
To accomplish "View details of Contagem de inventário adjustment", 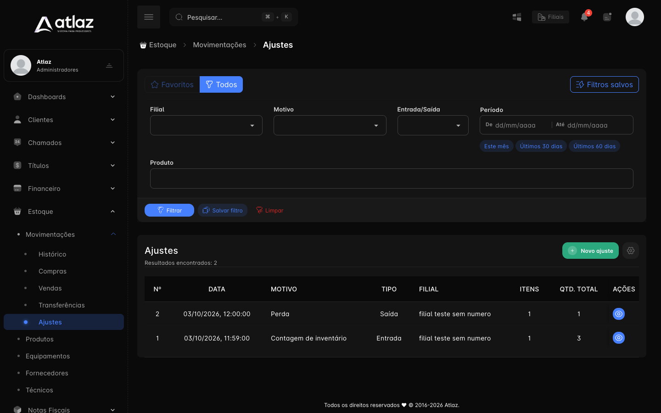I will tap(619, 338).
